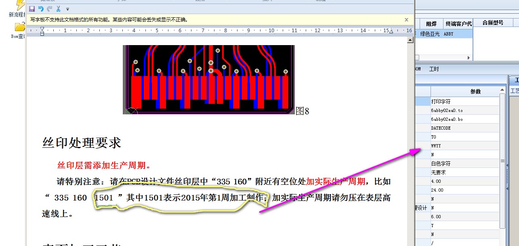Click the 阻焊 column header
Screen dimensions: 519x246
click(x=431, y=23)
